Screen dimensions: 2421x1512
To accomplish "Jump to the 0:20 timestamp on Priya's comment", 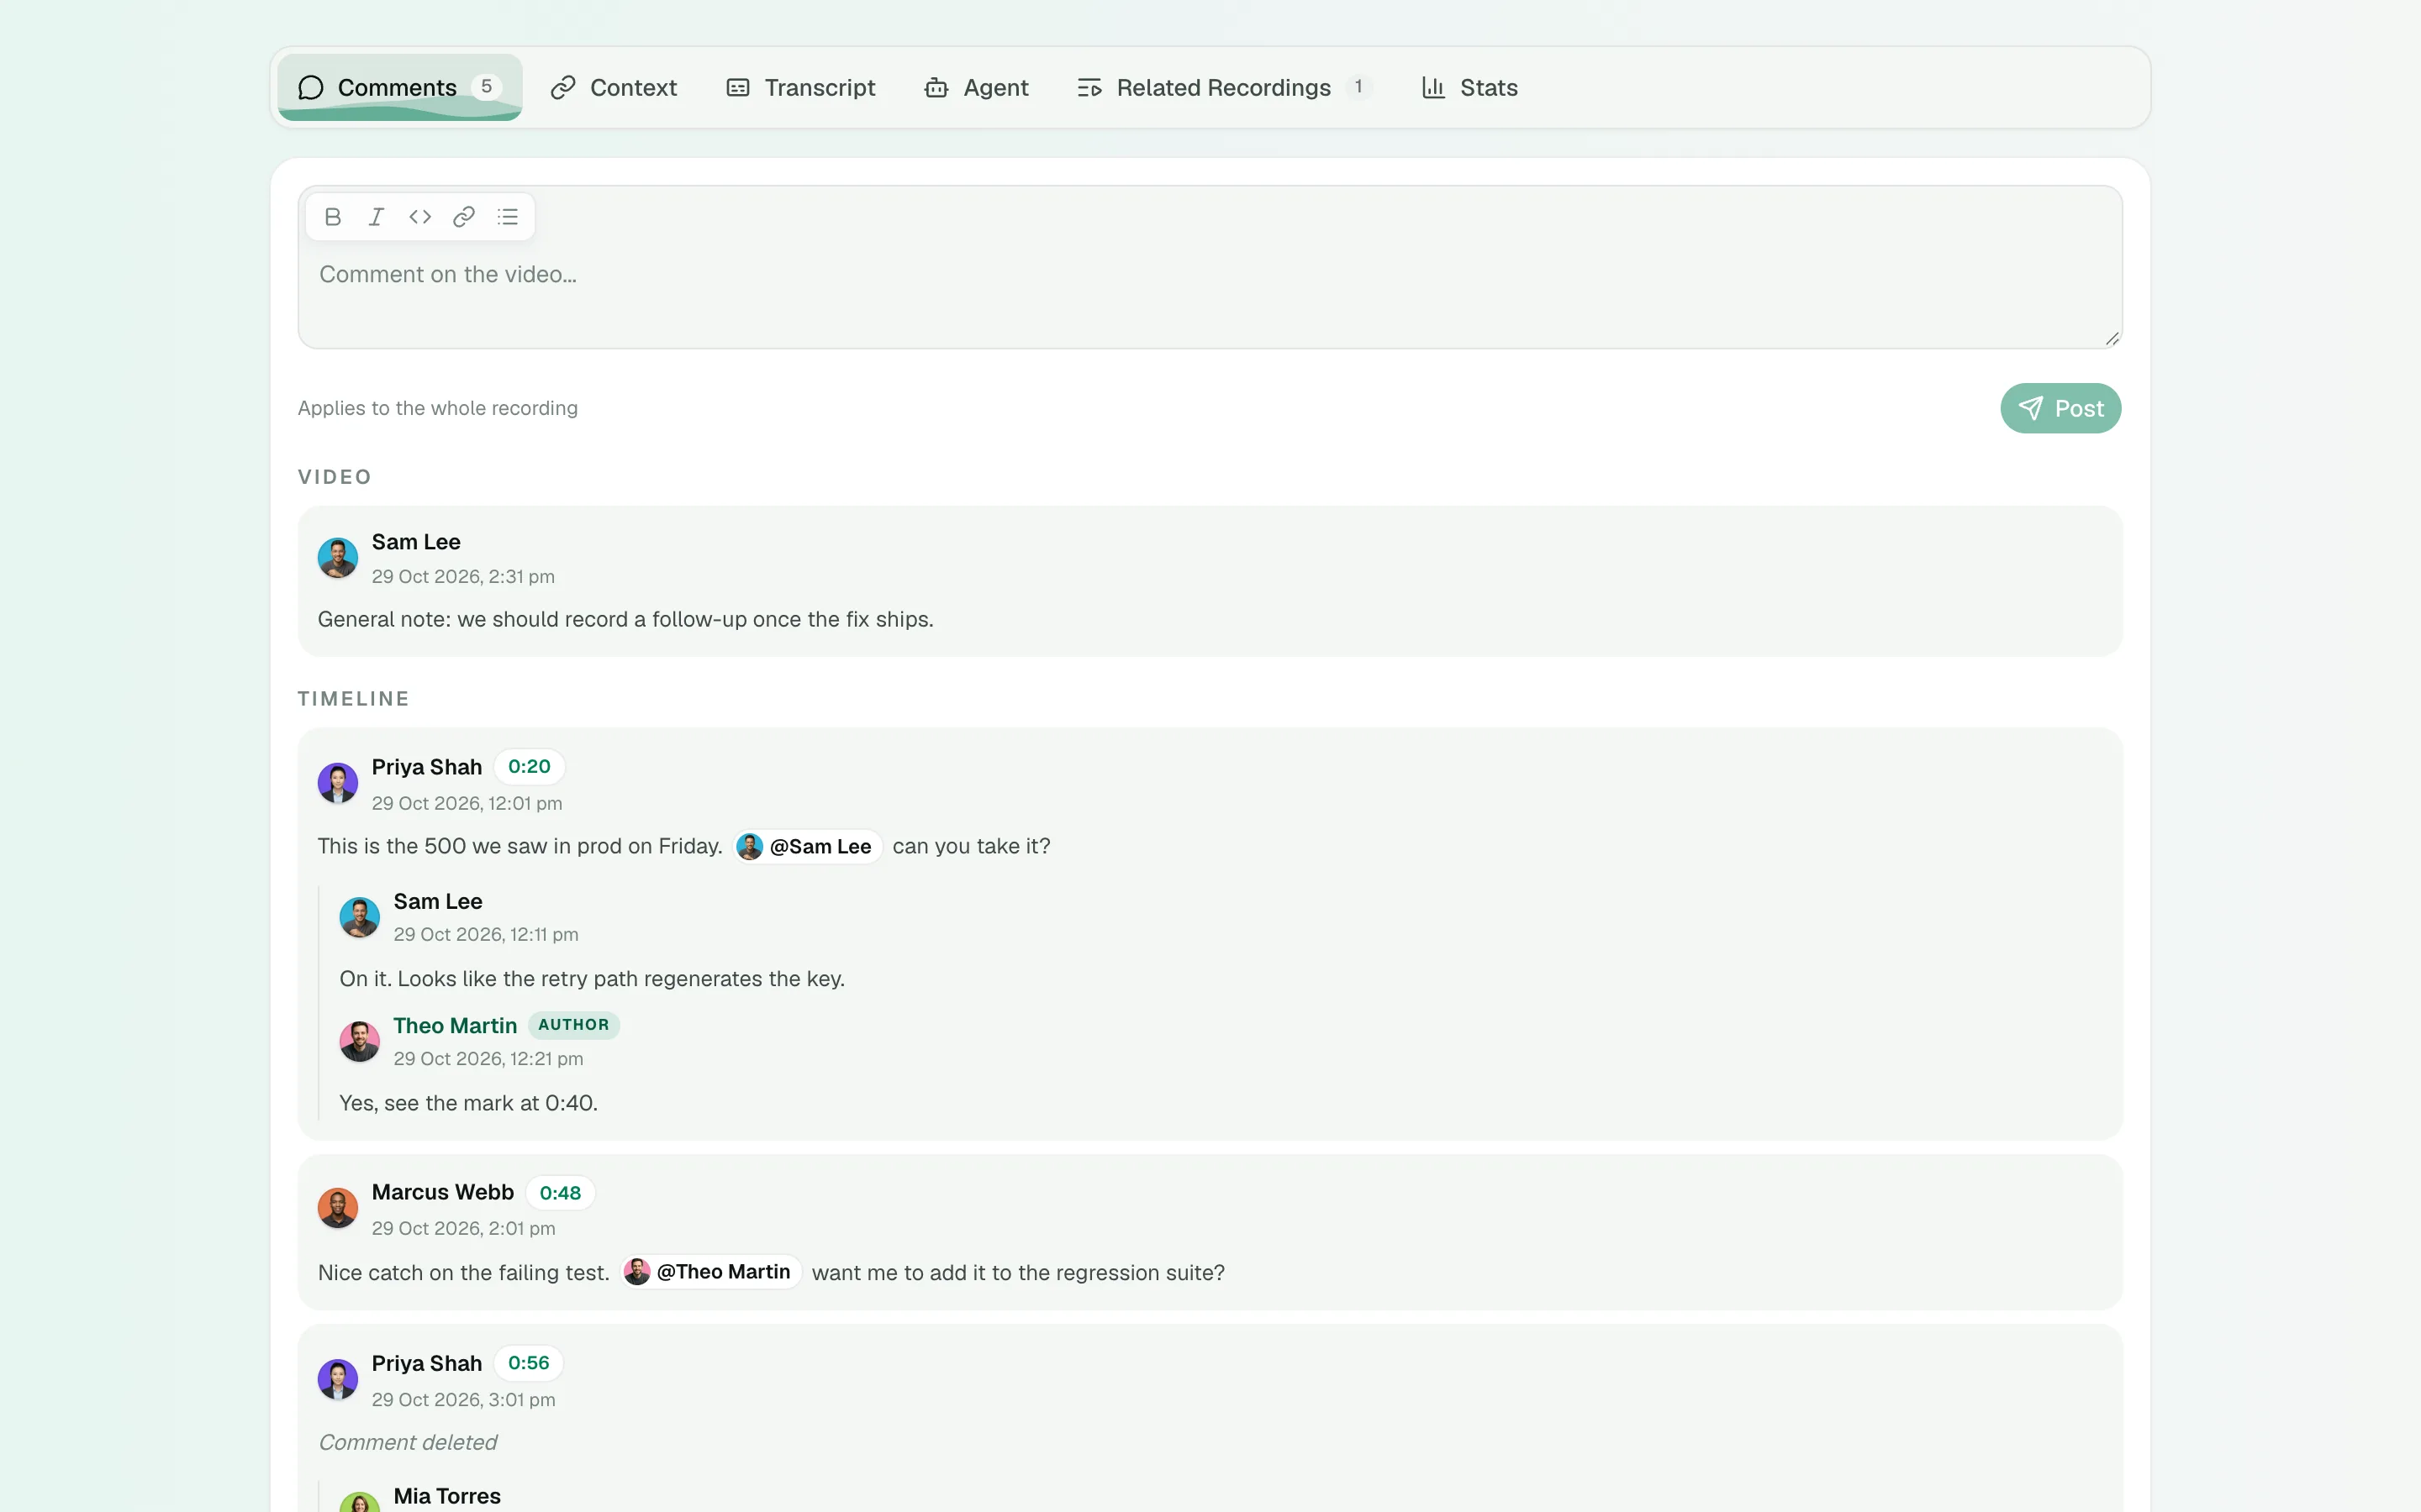I will pyautogui.click(x=530, y=767).
